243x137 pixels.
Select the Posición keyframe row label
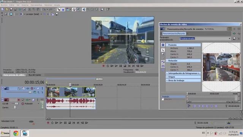(x=173, y=97)
